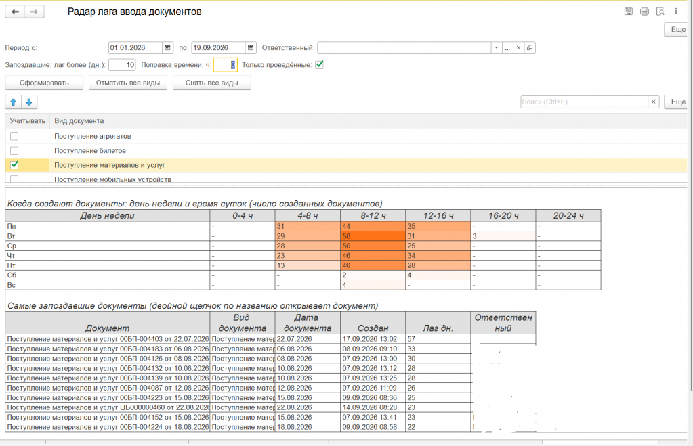Open Еще menu beside search field
Image resolution: width=693 pixels, height=446 pixels.
click(678, 102)
